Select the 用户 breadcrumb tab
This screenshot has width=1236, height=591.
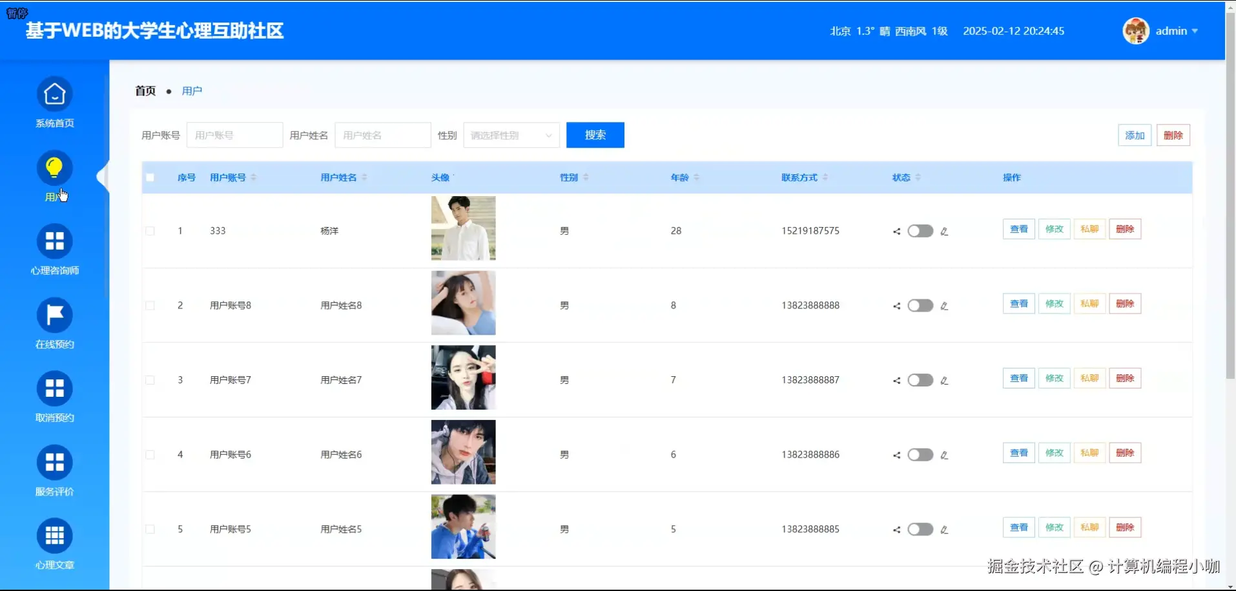click(x=192, y=90)
